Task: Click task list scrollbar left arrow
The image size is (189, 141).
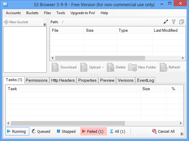Action: pos(8,123)
